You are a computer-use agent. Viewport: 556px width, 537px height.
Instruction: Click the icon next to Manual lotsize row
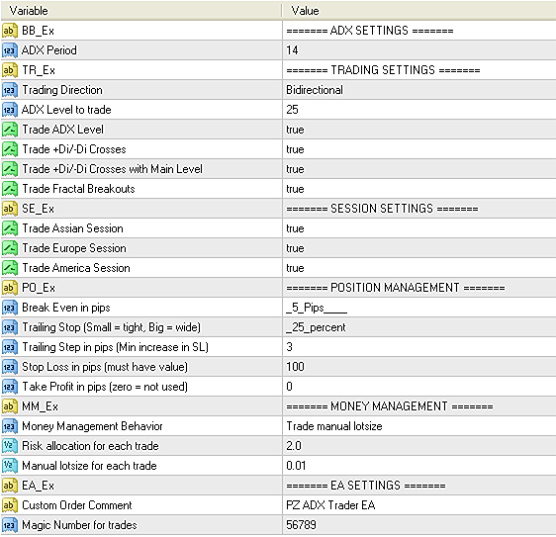10,466
